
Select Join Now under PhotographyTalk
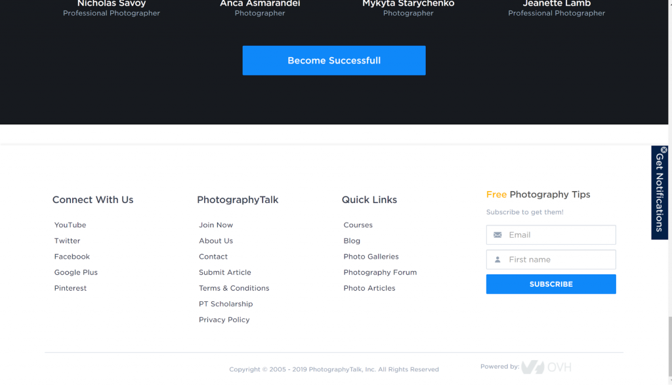(216, 225)
